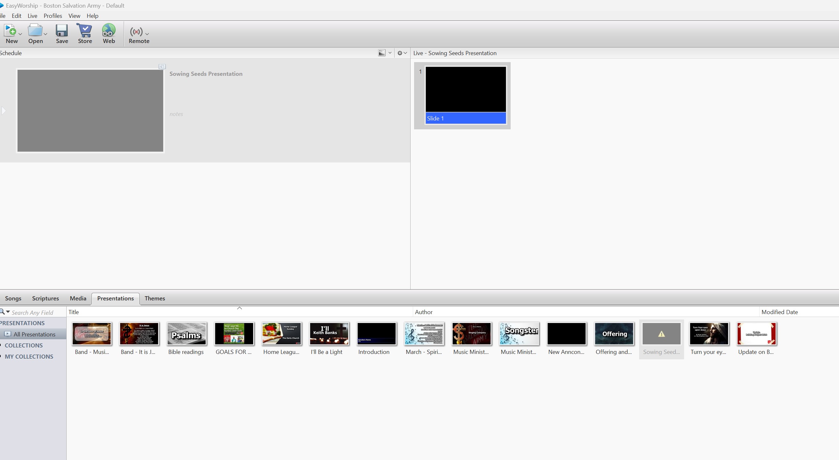The image size is (839, 460).
Task: Switch to the Themes tab
Action: [155, 298]
